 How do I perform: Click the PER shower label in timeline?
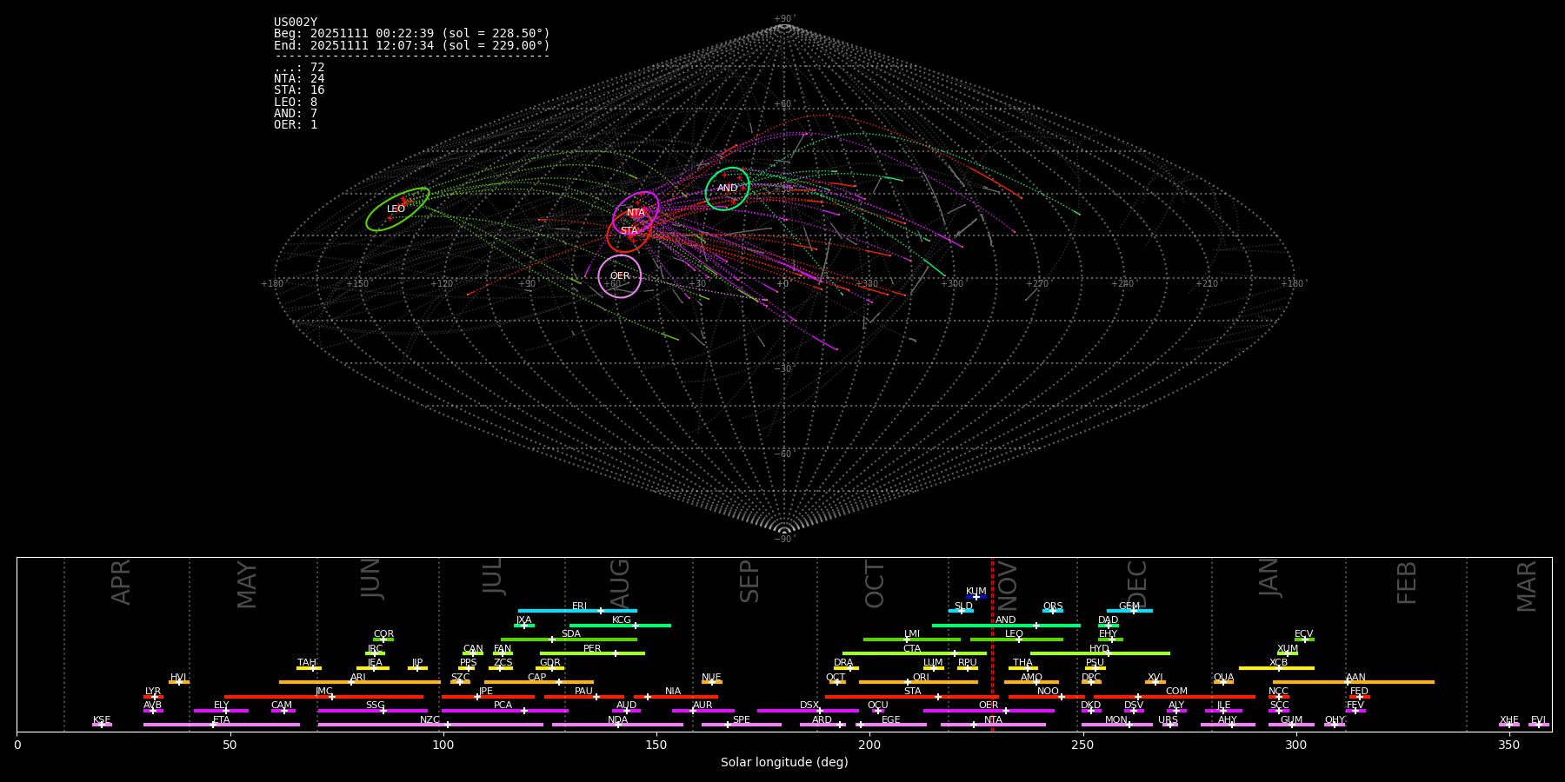point(592,649)
